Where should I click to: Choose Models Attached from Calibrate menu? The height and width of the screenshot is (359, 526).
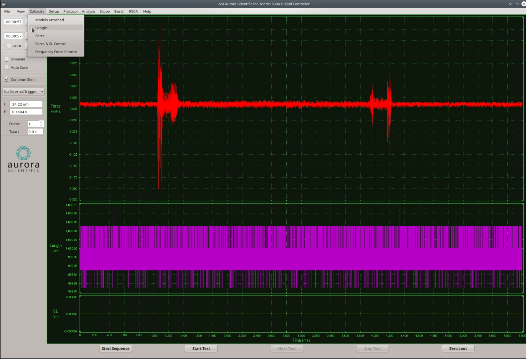click(56, 20)
